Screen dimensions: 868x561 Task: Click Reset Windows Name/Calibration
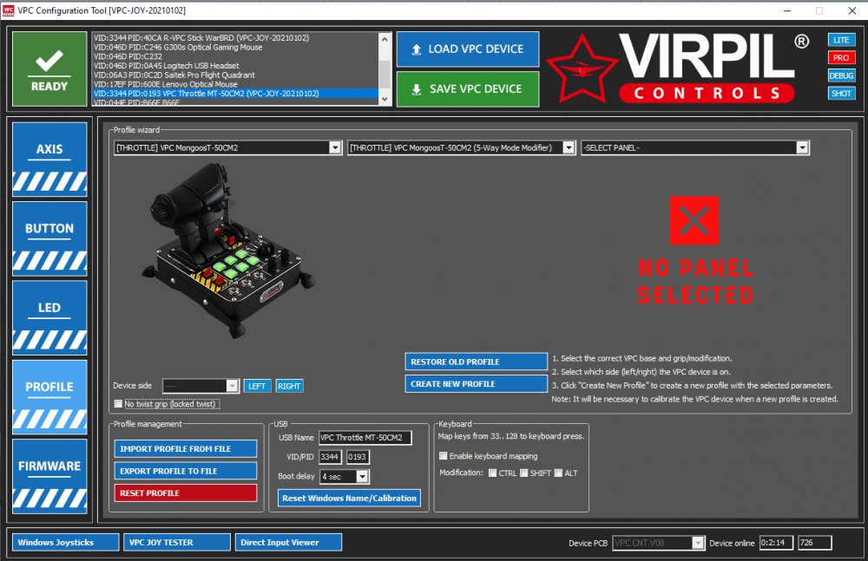tap(349, 498)
